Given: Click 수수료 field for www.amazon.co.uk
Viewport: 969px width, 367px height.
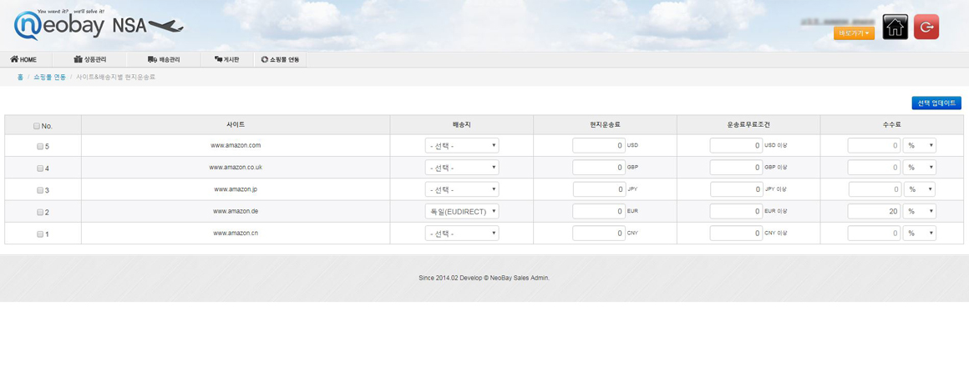Looking at the screenshot, I should (874, 167).
